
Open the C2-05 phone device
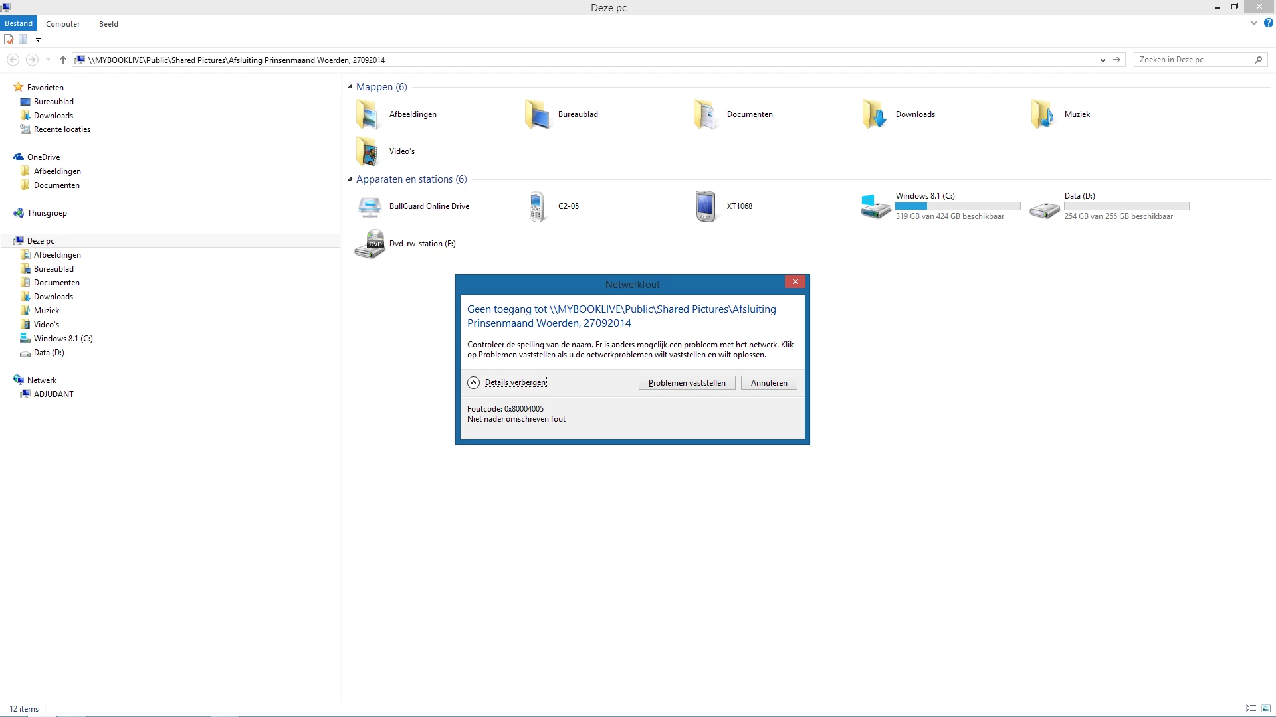click(x=538, y=206)
